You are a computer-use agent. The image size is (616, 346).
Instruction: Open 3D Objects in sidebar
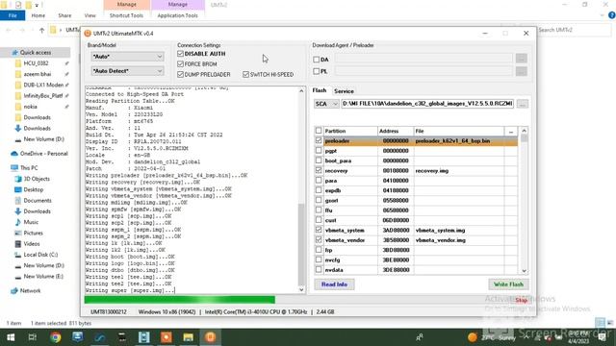pyautogui.click(x=37, y=179)
